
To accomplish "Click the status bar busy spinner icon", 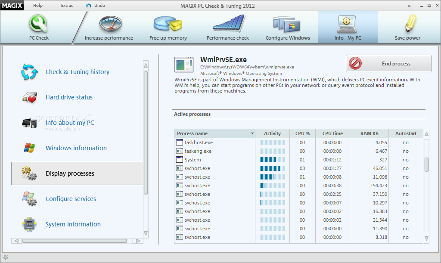I will pos(6,257).
